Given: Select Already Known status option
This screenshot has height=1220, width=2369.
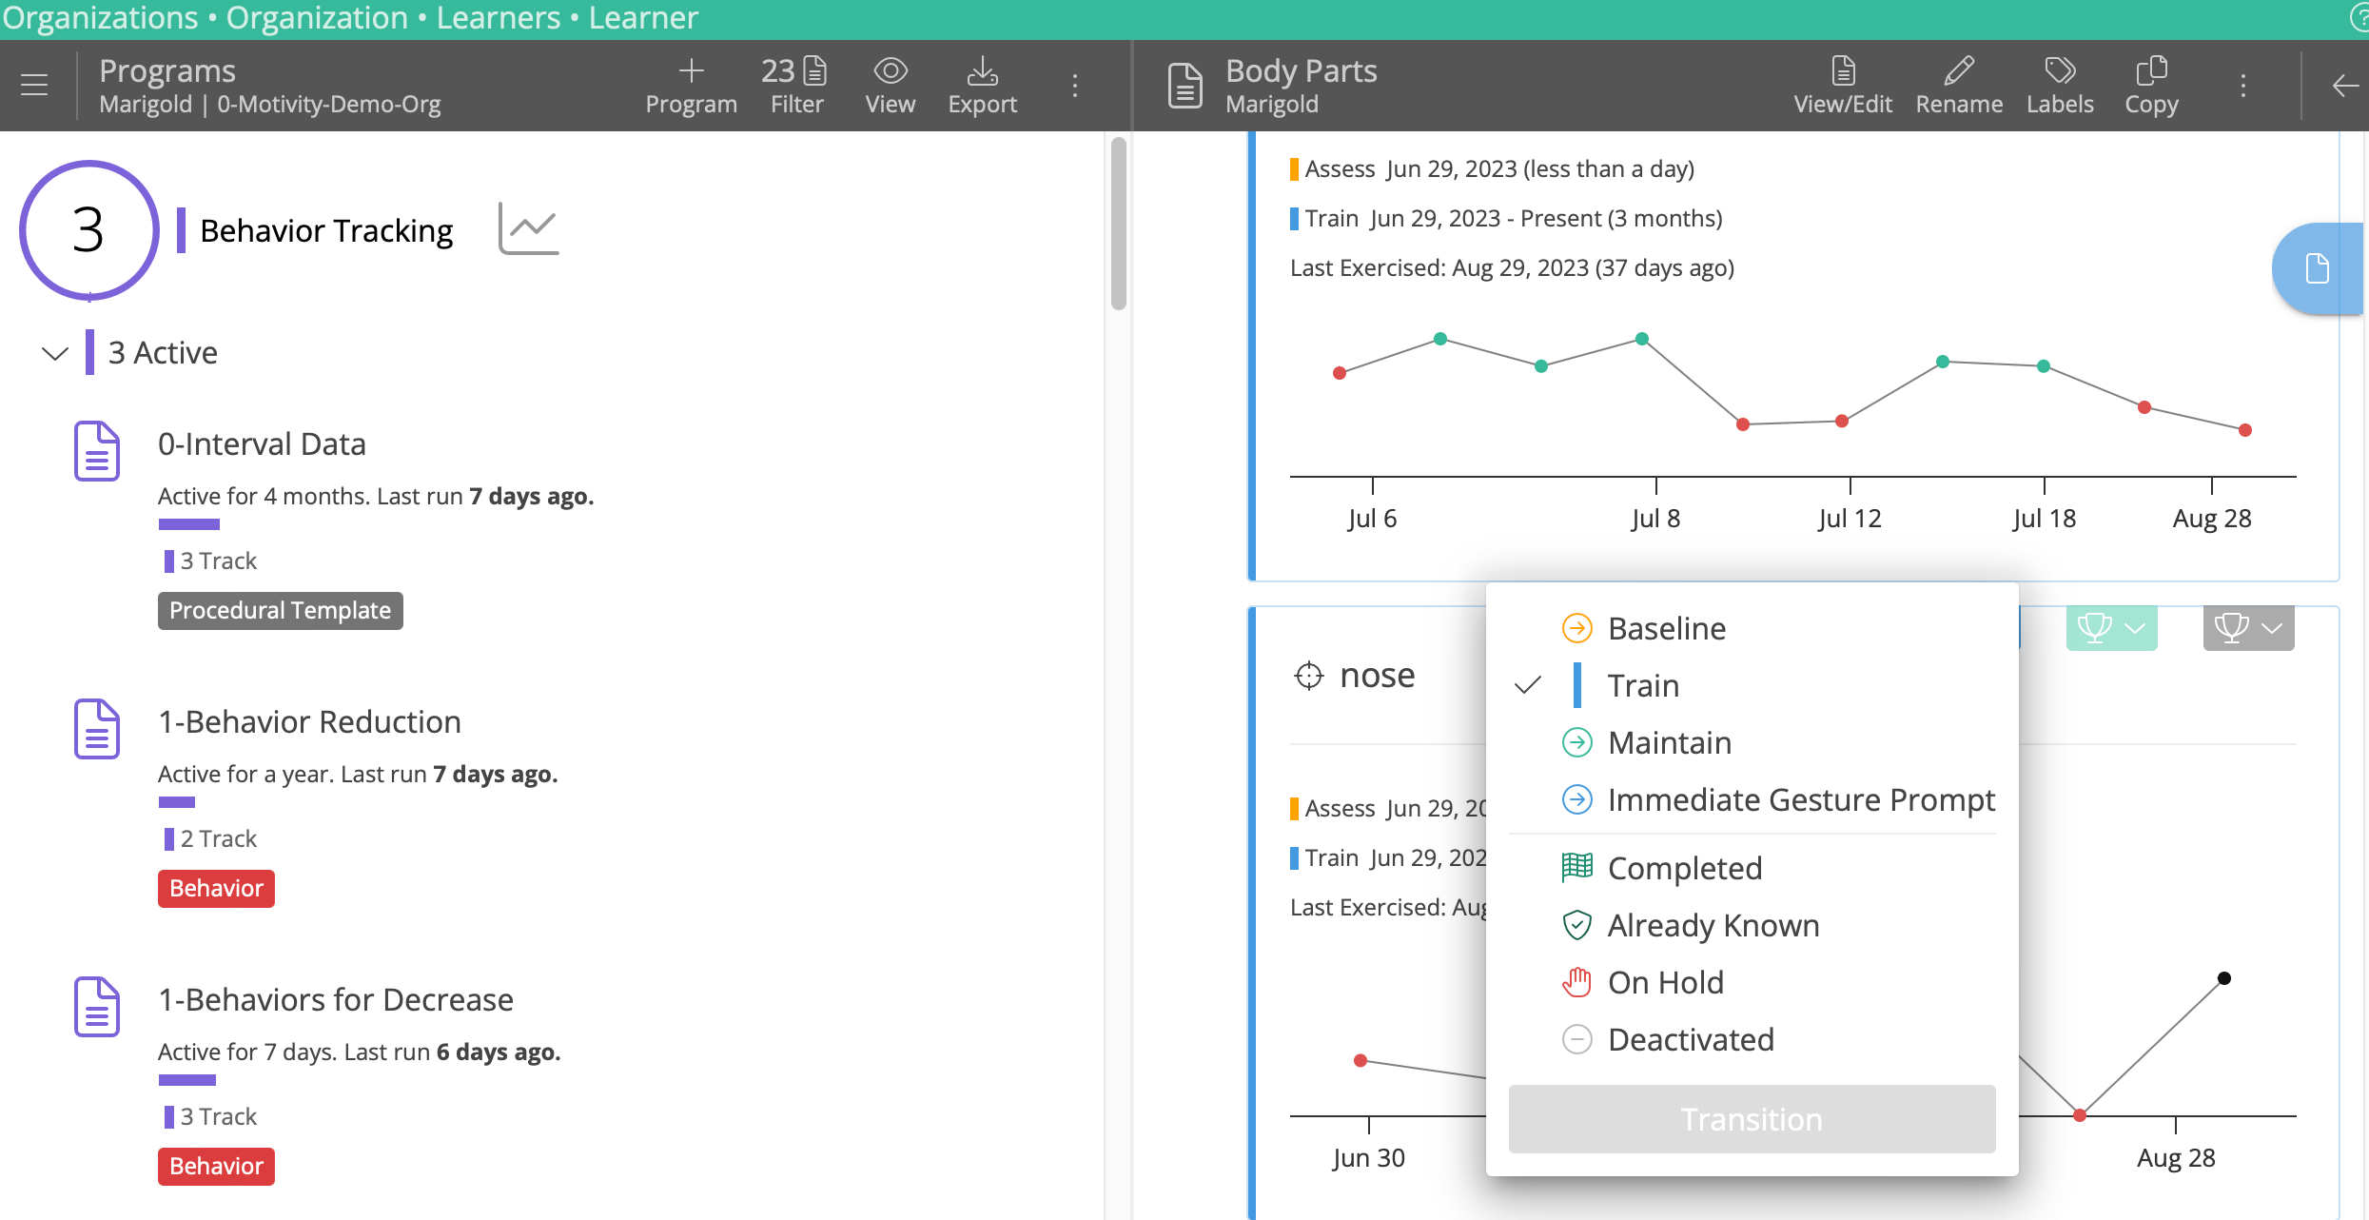Looking at the screenshot, I should point(1752,925).
